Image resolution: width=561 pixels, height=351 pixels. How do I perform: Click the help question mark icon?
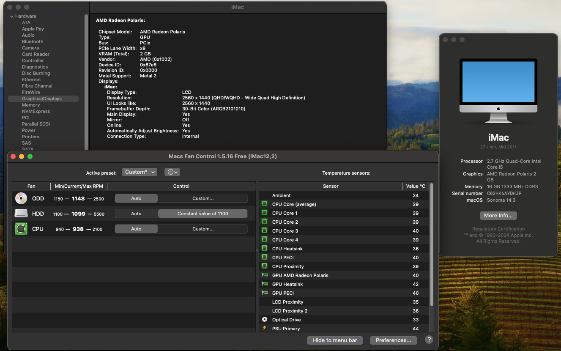pos(429,340)
